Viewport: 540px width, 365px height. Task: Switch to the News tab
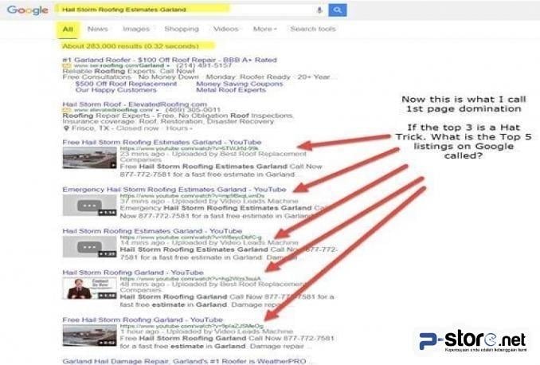98,29
